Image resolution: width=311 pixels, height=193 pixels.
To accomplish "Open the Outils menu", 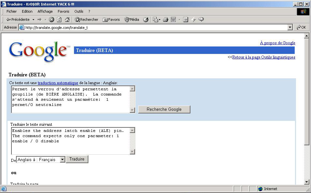I will tap(79, 11).
